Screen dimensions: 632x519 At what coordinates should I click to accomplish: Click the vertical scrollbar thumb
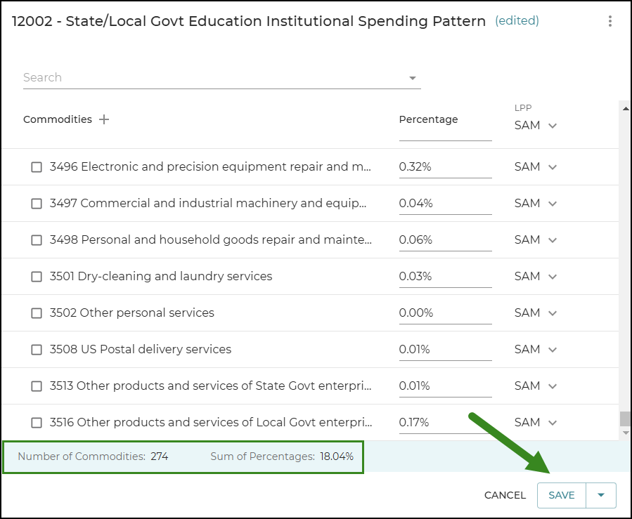point(625,419)
